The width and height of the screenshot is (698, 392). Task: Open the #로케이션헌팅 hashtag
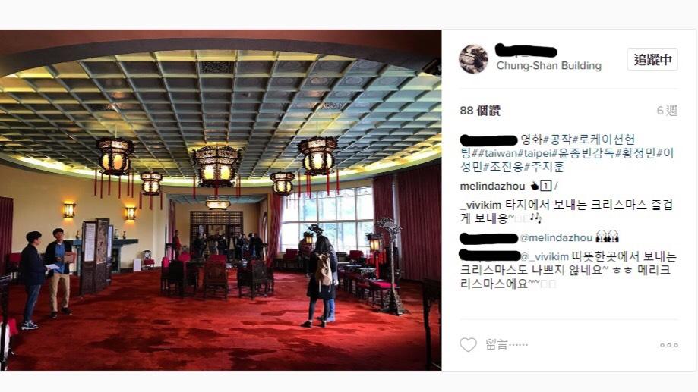pos(604,140)
